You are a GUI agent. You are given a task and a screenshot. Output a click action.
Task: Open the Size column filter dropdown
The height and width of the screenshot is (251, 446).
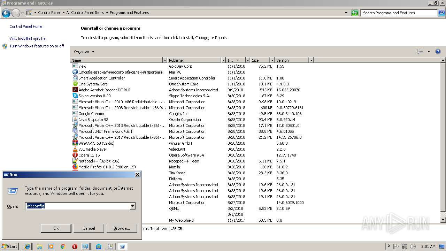click(271, 60)
